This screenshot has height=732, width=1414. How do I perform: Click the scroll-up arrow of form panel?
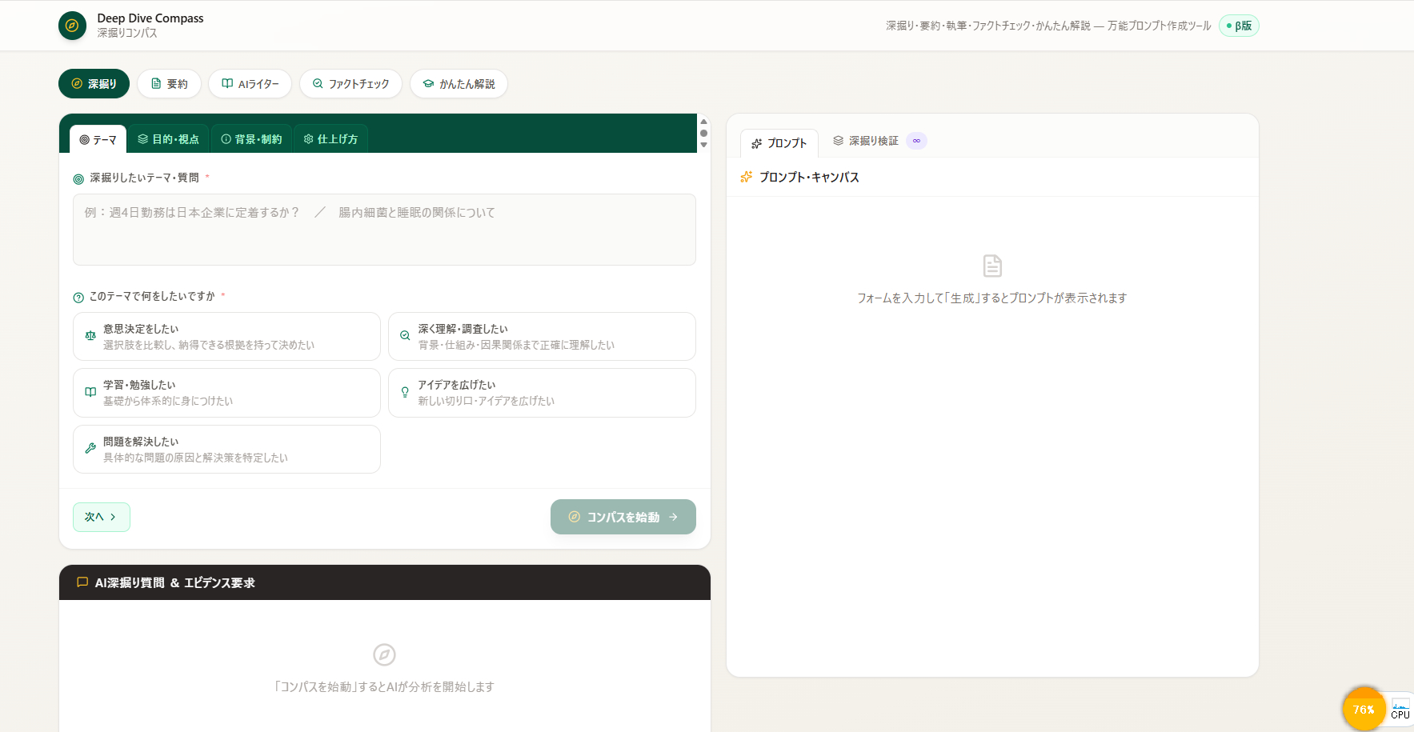coord(703,122)
